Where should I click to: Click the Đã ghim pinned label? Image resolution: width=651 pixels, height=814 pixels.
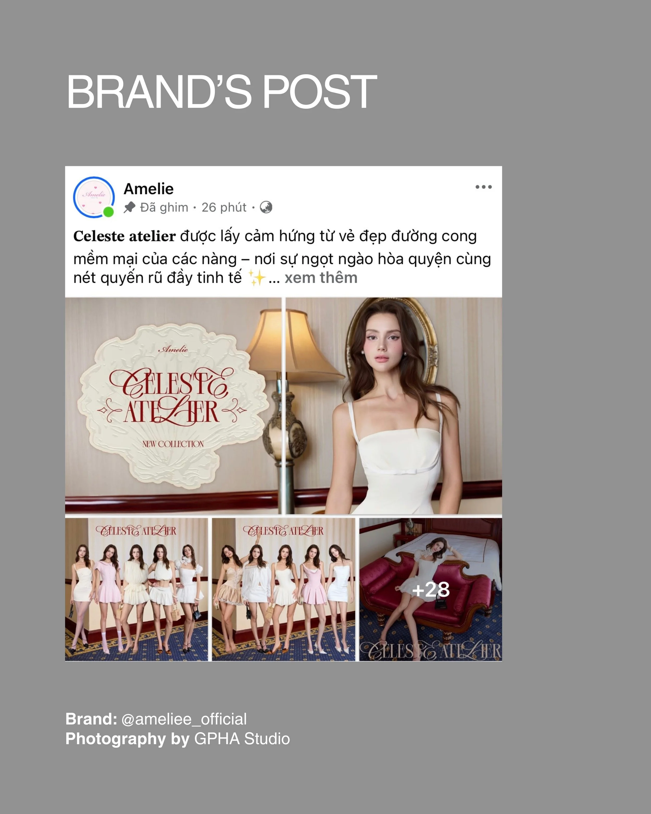[x=164, y=207]
